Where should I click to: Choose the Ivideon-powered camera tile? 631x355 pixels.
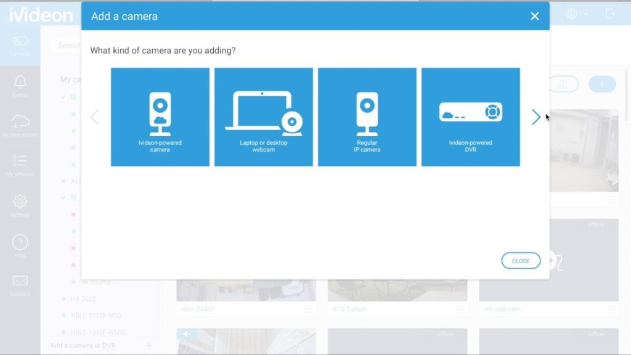pyautogui.click(x=160, y=117)
